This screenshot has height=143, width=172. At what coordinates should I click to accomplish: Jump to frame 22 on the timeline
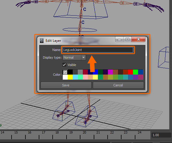point(112,132)
